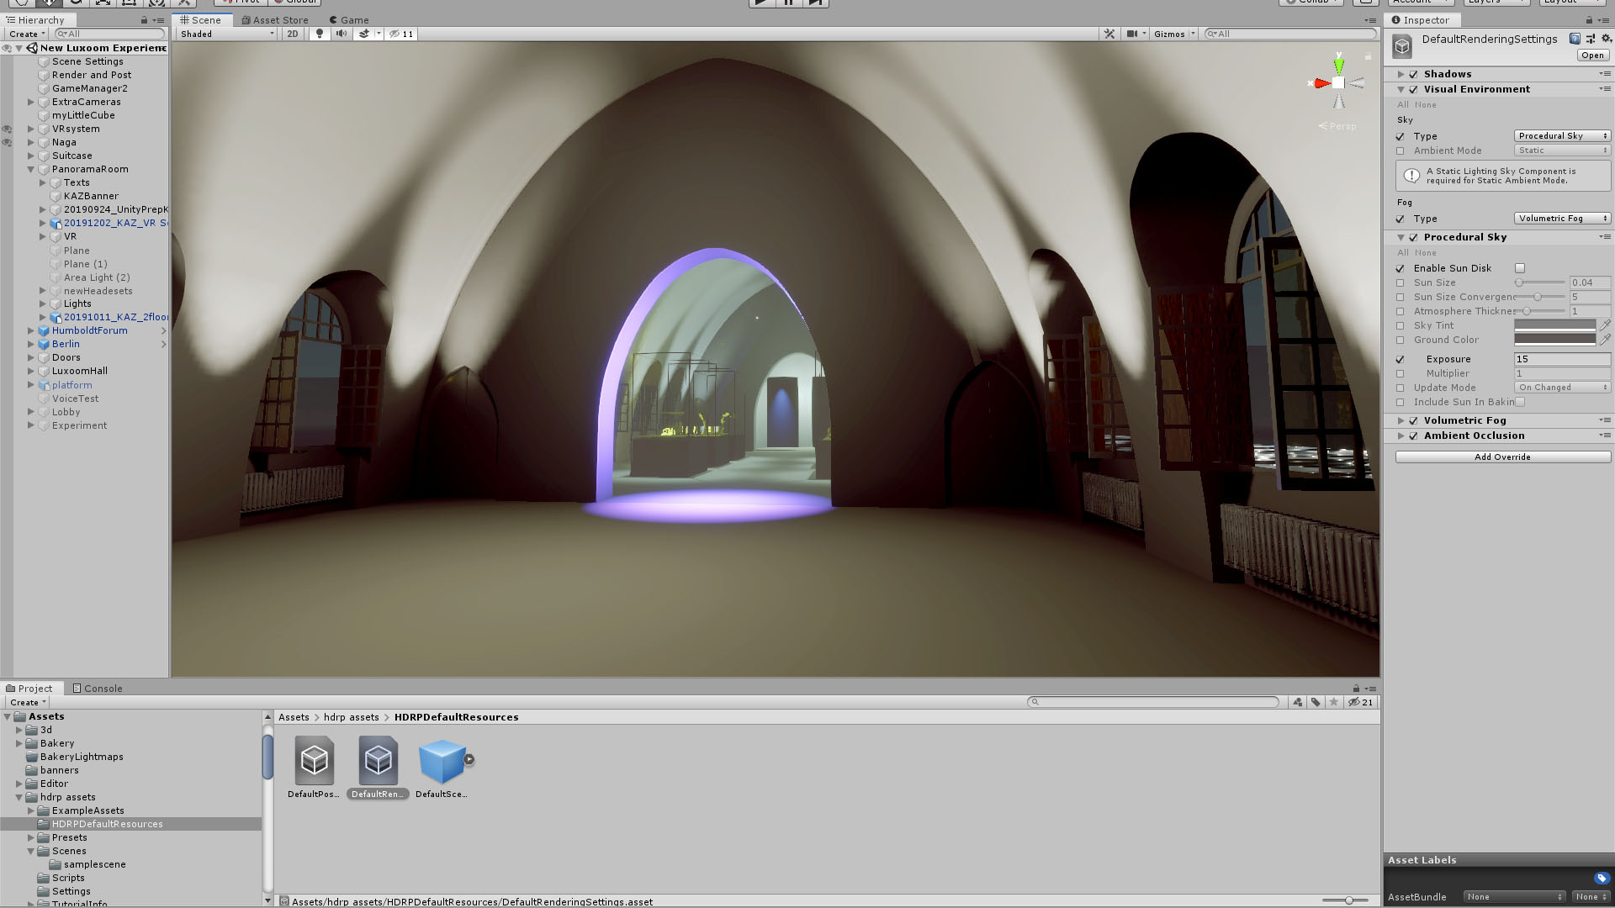The height and width of the screenshot is (908, 1615).
Task: Click the blue asset label tag icon
Action: (x=1602, y=879)
